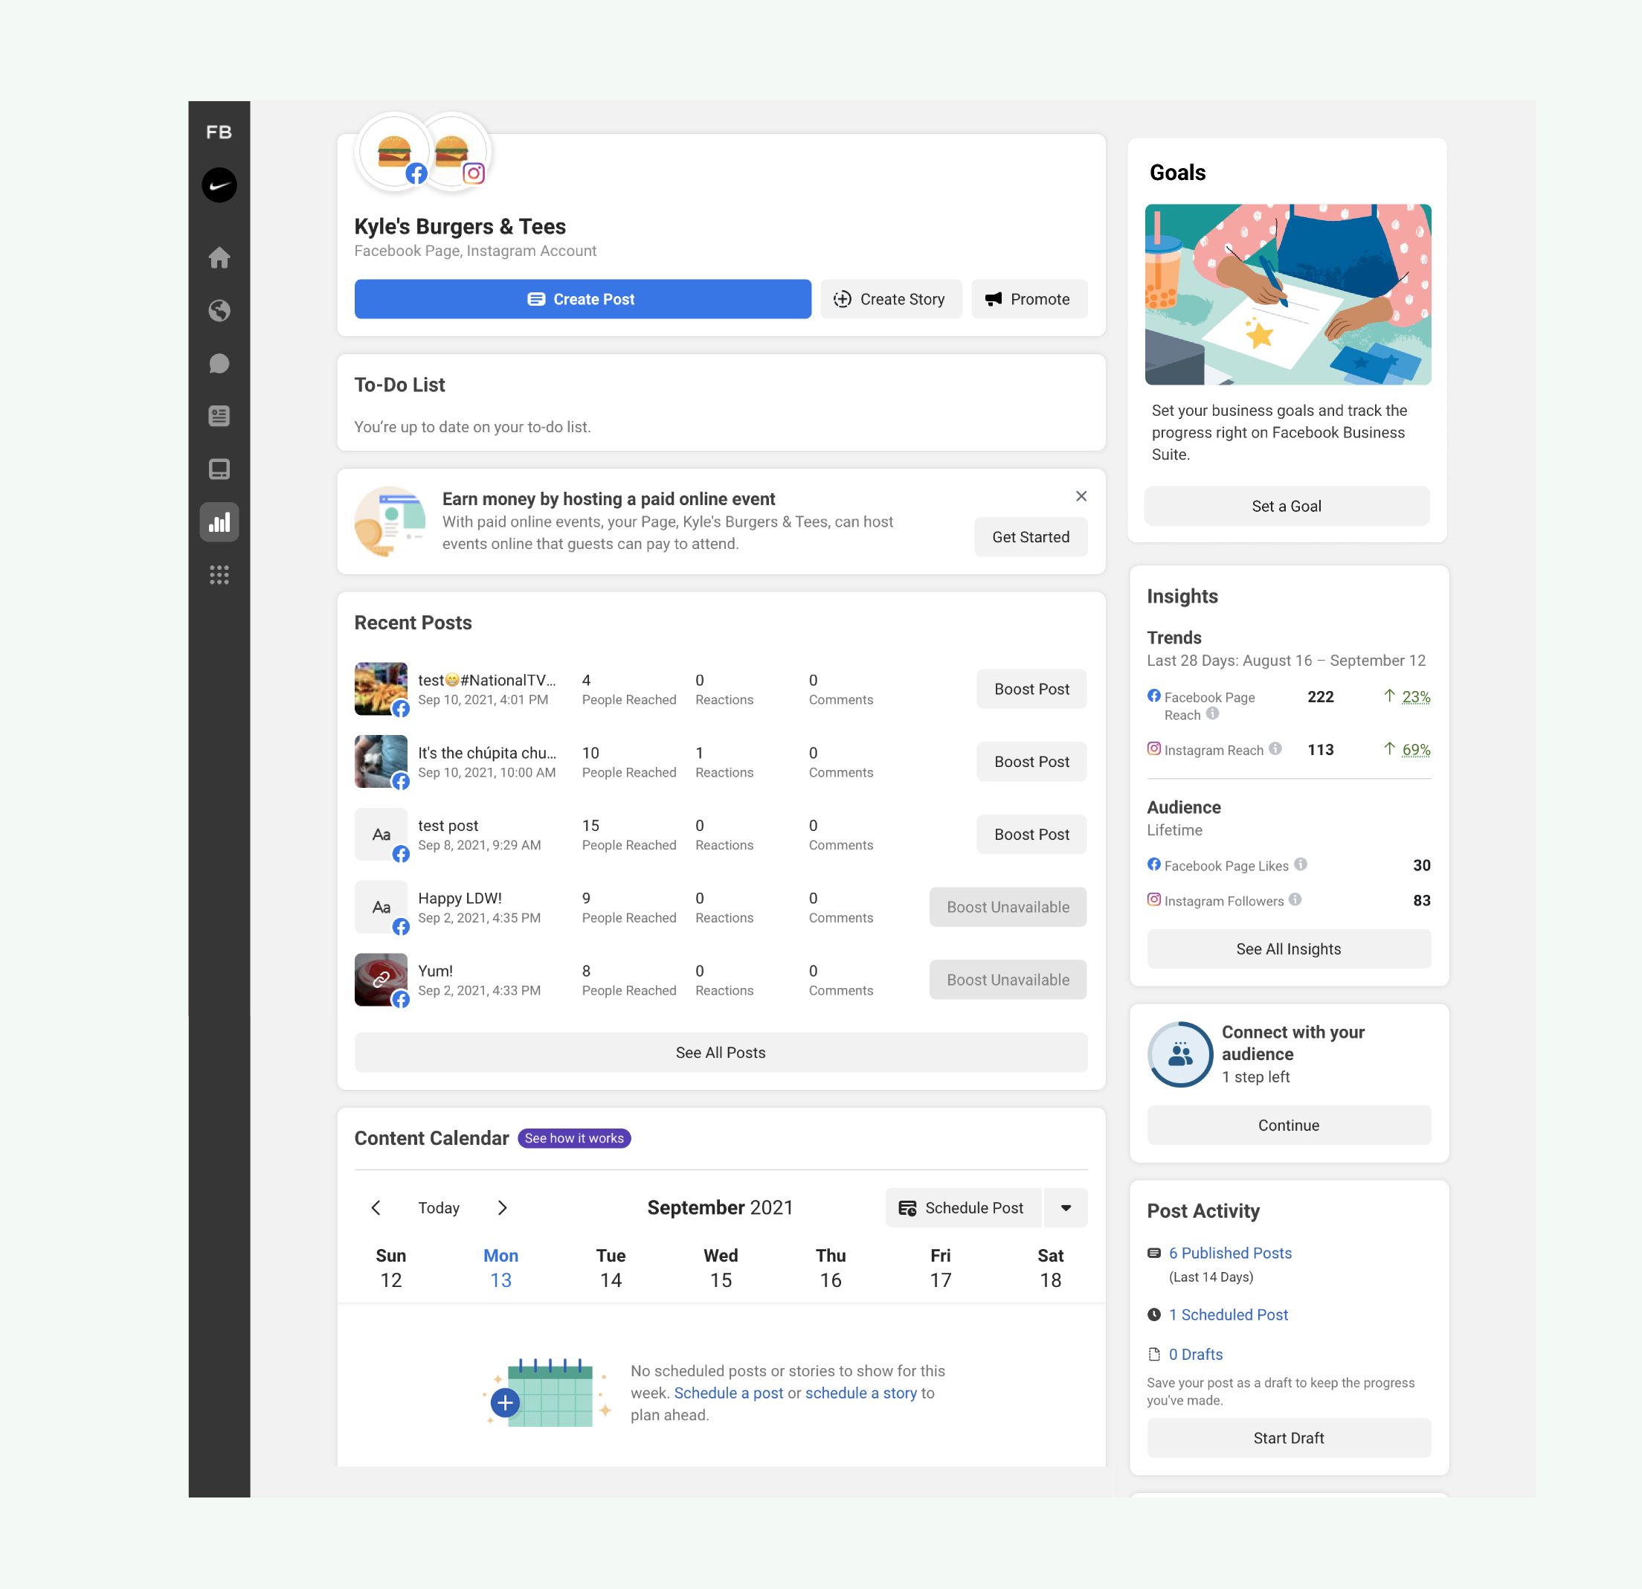Click the blue Create Post button
1642x1589 pixels.
pyautogui.click(x=582, y=299)
